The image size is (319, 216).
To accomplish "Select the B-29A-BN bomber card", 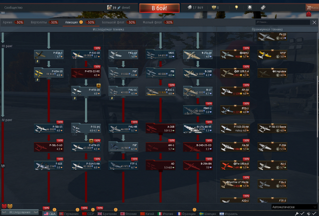I will (x=197, y=166).
